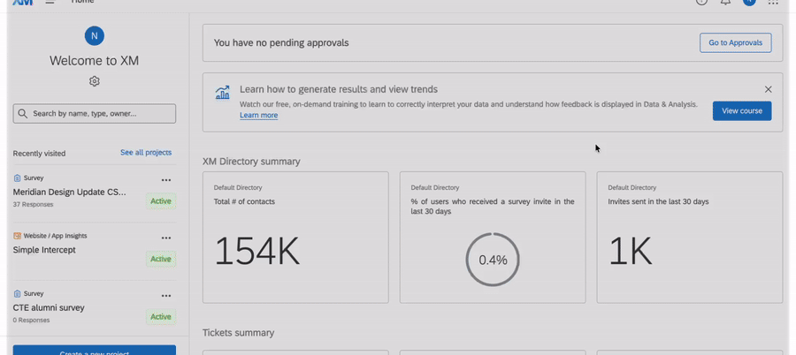Click the Welcome to XM heading

pyautogui.click(x=95, y=61)
